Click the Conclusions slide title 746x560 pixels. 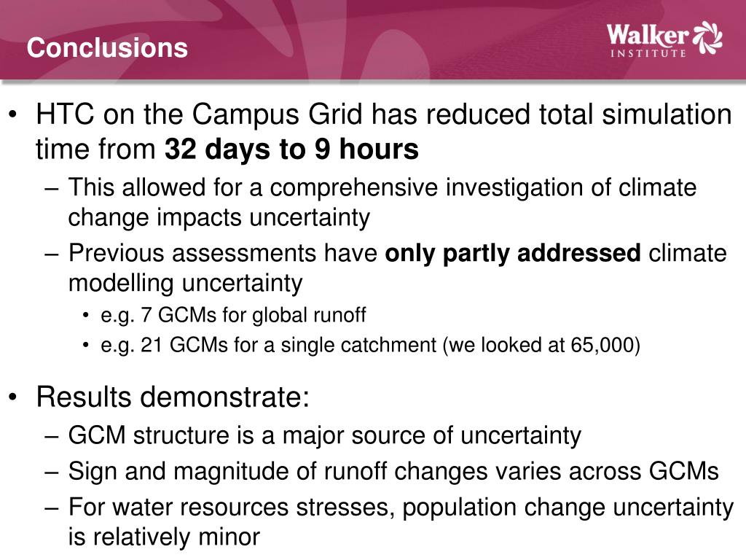(x=108, y=47)
